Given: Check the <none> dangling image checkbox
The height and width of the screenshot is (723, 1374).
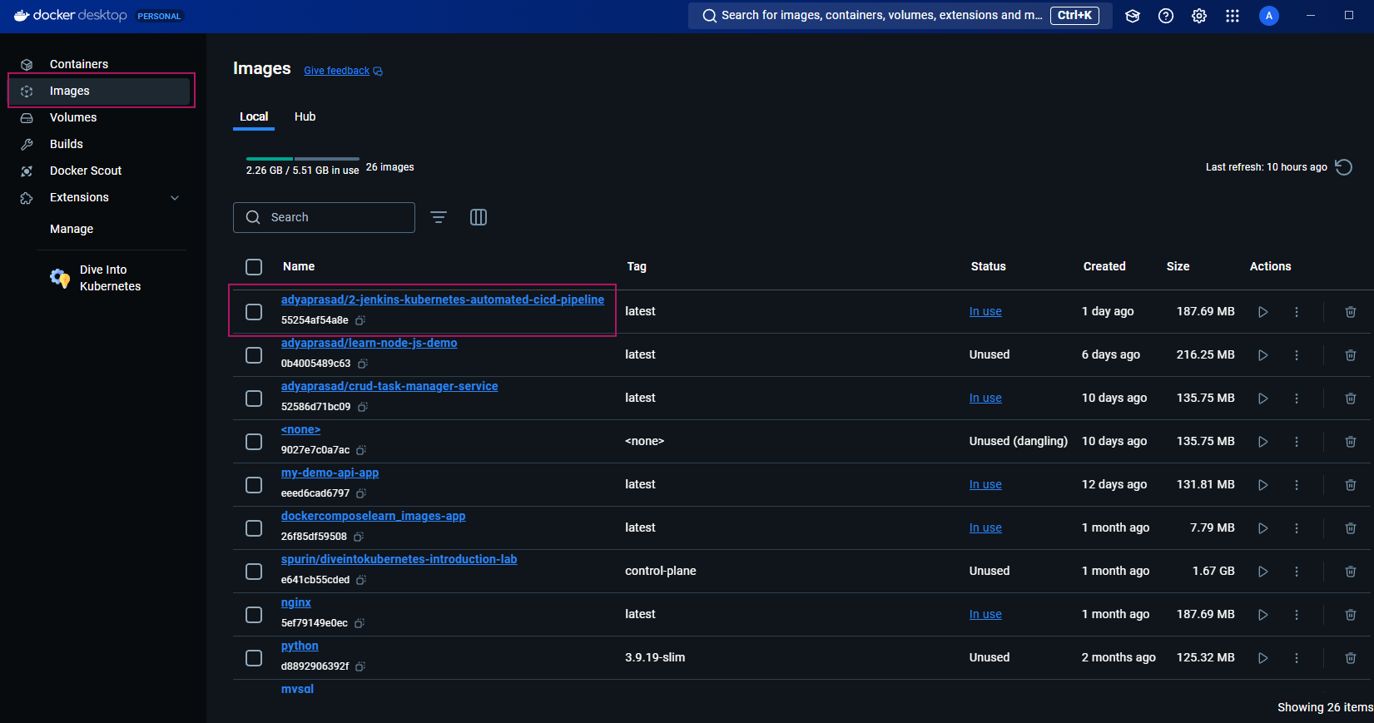Looking at the screenshot, I should 254,442.
